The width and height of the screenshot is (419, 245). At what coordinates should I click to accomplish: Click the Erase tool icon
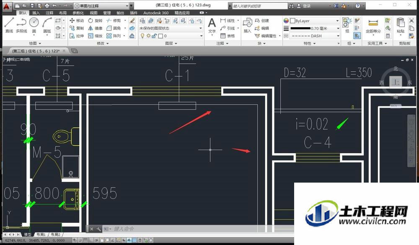pyautogui.click(x=132, y=21)
